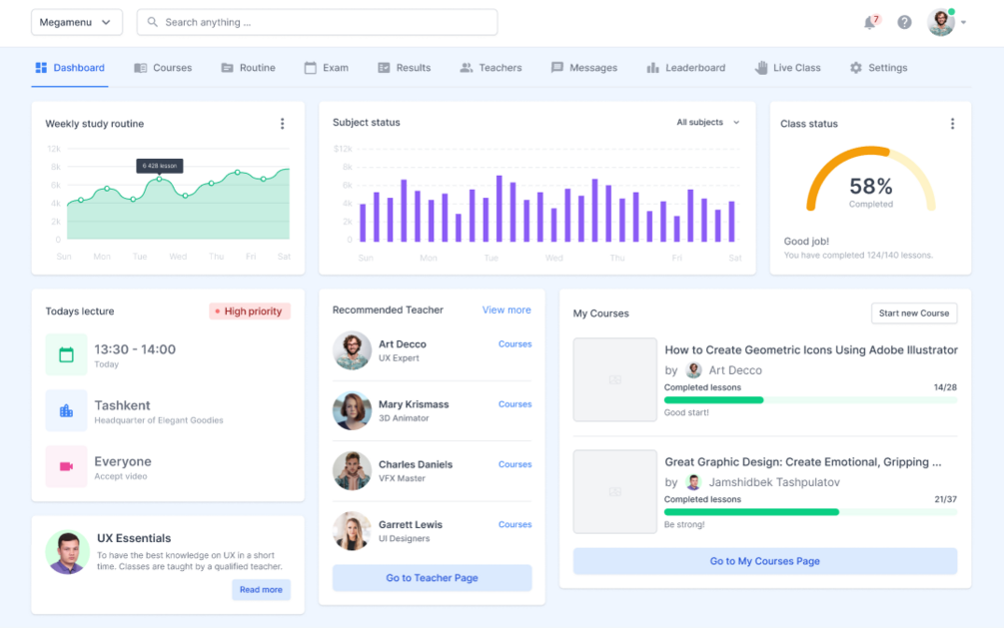Open Class status three-dot menu

pos(952,124)
